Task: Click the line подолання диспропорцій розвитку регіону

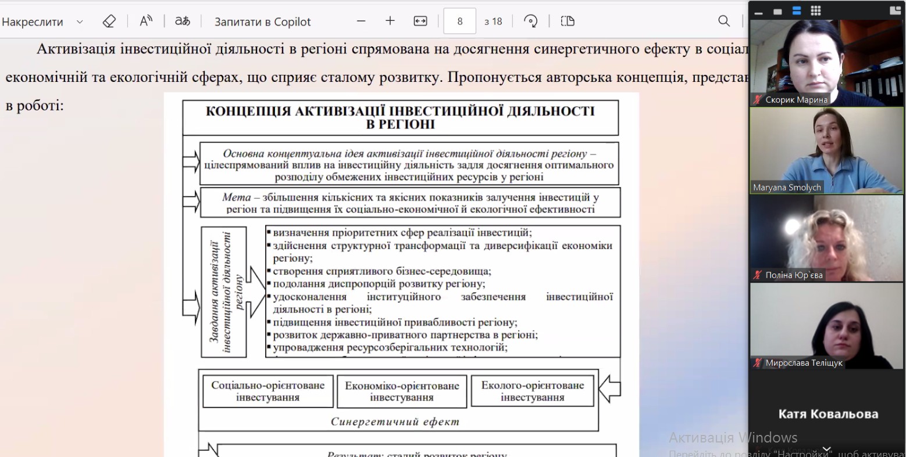Action: pyautogui.click(x=379, y=284)
